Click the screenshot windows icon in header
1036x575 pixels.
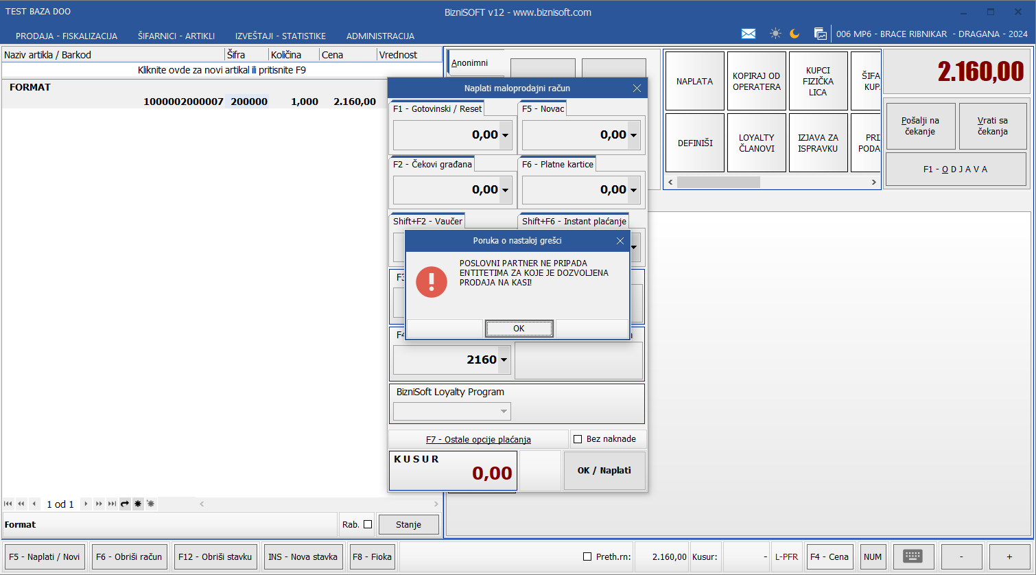pyautogui.click(x=820, y=34)
